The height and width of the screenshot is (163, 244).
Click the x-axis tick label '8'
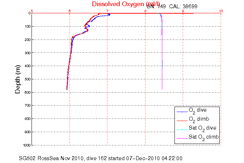(x=145, y=11)
